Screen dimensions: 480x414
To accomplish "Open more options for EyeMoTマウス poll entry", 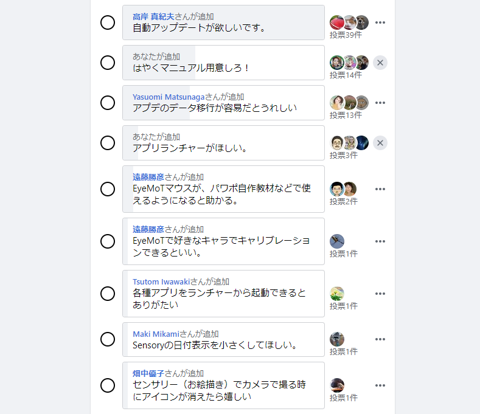I will point(380,189).
